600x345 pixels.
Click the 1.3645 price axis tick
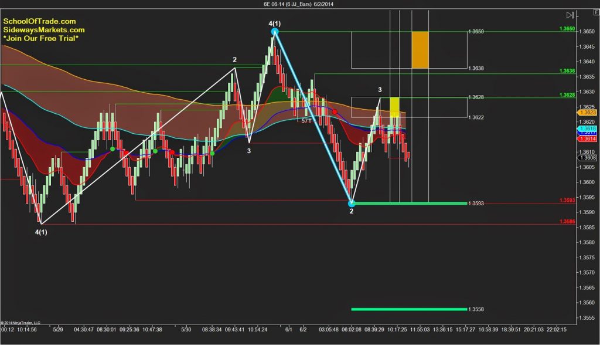click(x=587, y=47)
